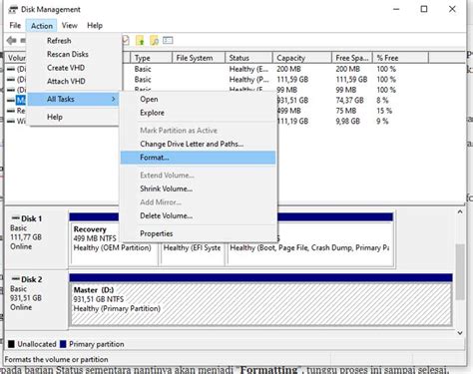Viewport: 473px width, 374px height.
Task: Choose Explore from the submenu
Action: tap(199, 113)
